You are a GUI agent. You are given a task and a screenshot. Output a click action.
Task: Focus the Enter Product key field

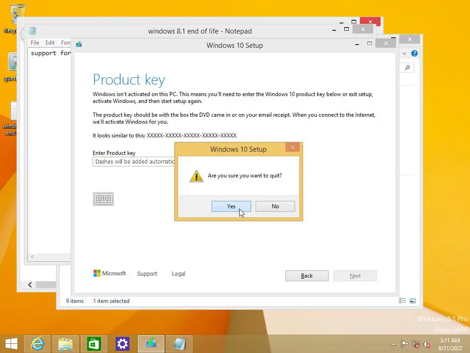pos(134,161)
